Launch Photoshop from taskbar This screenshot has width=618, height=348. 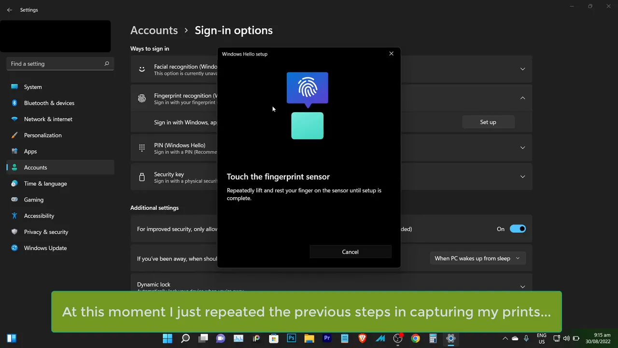click(292, 338)
